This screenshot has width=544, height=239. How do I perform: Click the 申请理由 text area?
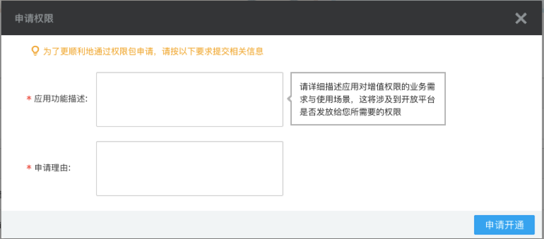(189, 169)
